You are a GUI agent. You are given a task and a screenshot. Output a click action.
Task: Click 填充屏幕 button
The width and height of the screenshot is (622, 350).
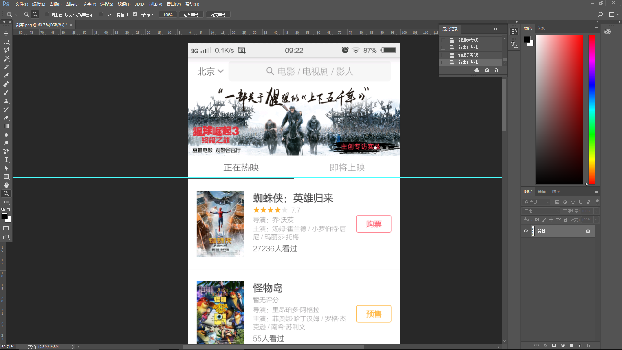pyautogui.click(x=218, y=15)
